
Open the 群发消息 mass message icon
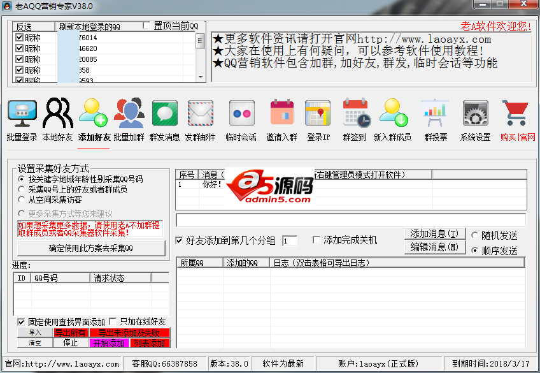(x=164, y=115)
